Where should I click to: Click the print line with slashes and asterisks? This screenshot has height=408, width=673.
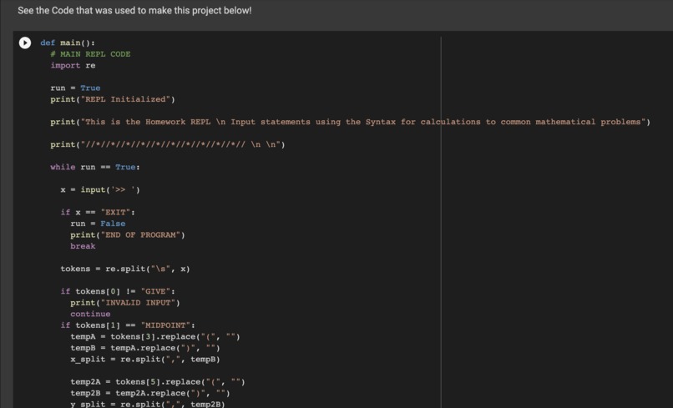[168, 144]
